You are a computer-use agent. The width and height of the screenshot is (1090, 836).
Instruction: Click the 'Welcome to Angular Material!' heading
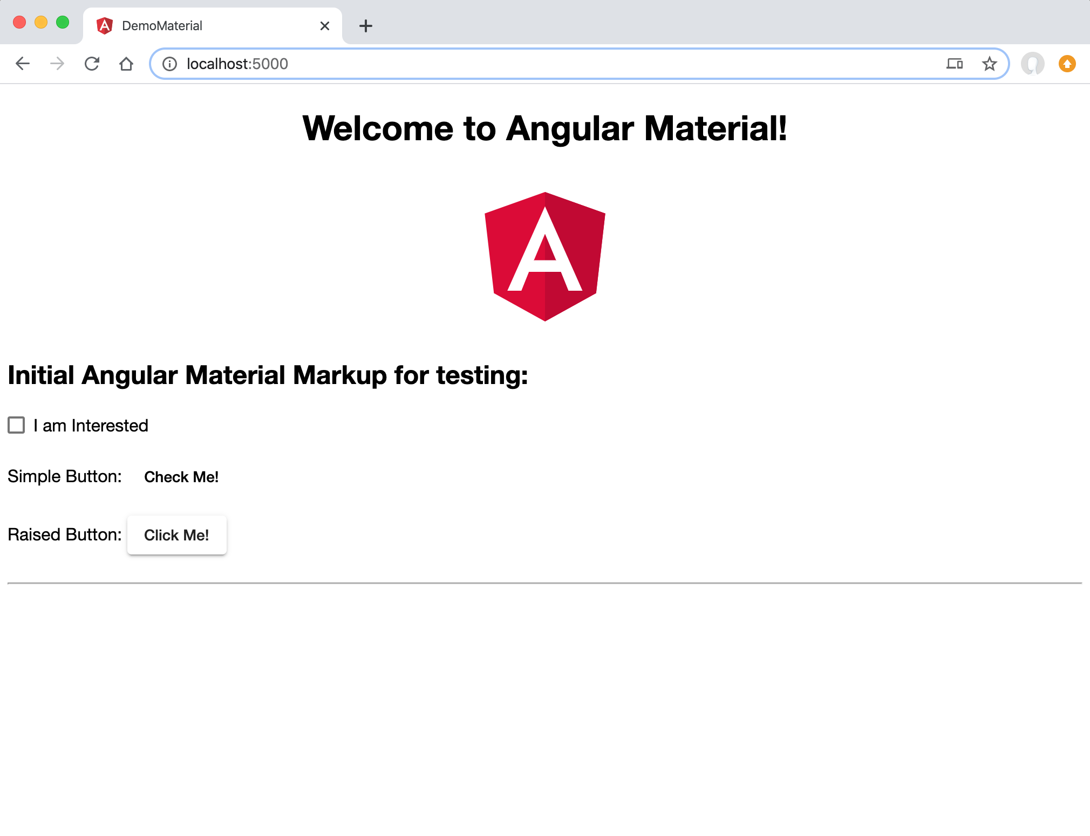[x=545, y=128]
